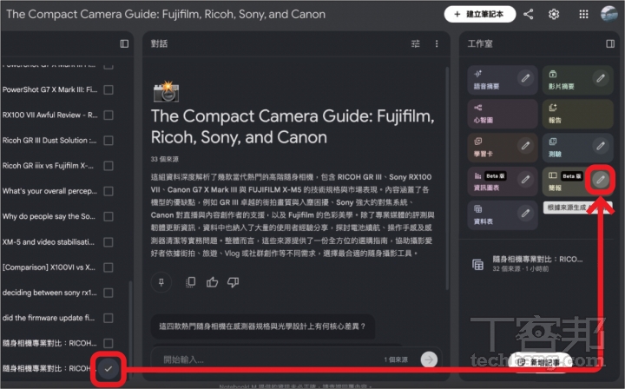Open generated table 隨身相機專業對比:RICO... in studio
The height and width of the screenshot is (389, 625).
[537, 263]
